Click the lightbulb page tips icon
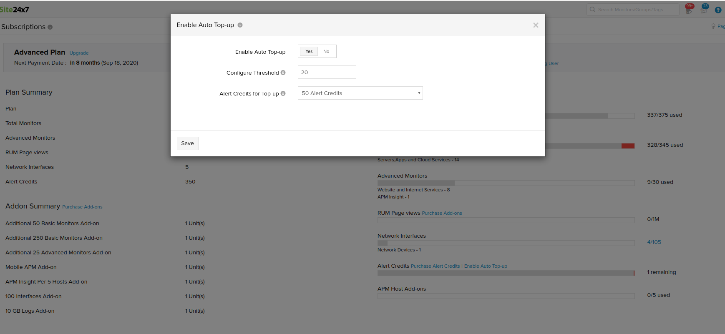Viewport: 725px width, 334px height. pos(713,26)
